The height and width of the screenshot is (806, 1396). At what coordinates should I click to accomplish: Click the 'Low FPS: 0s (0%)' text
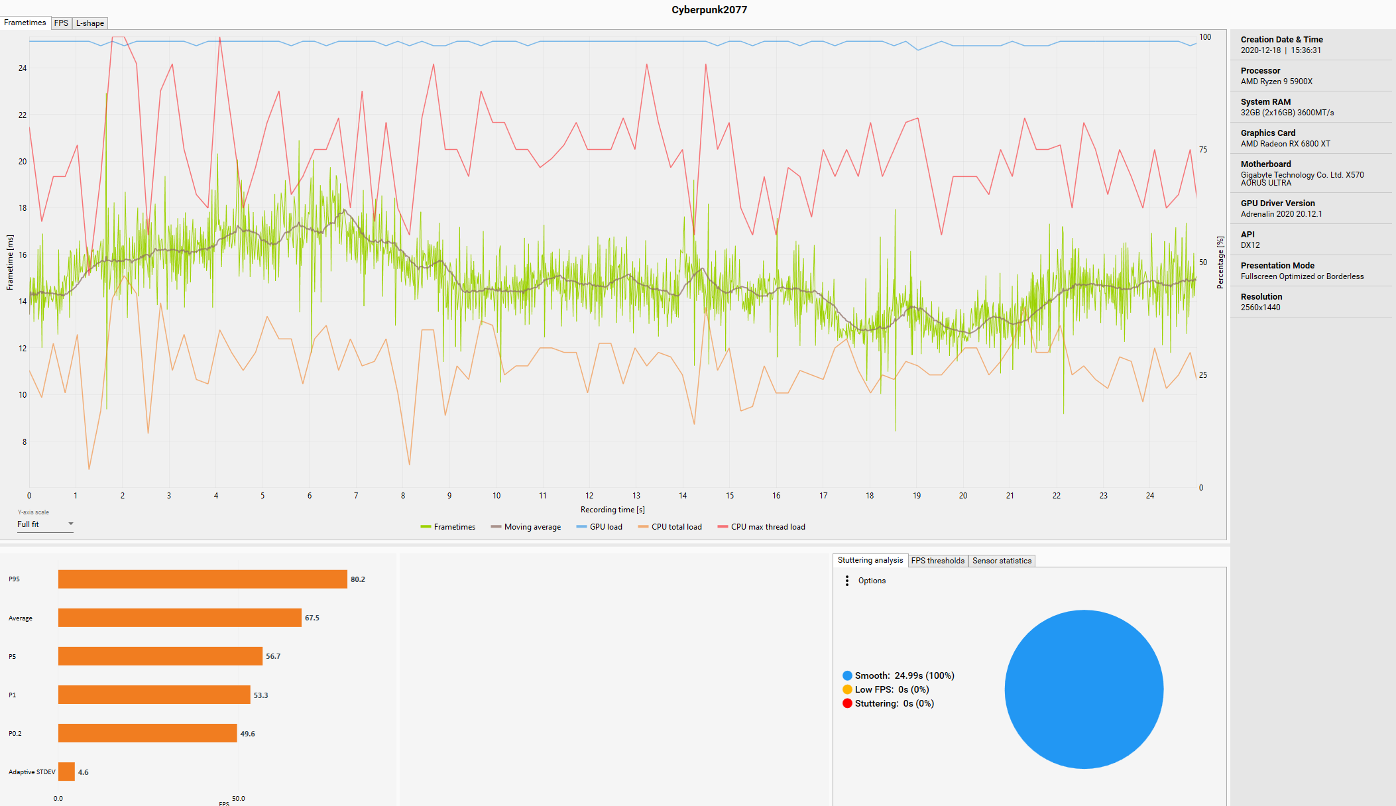892,689
